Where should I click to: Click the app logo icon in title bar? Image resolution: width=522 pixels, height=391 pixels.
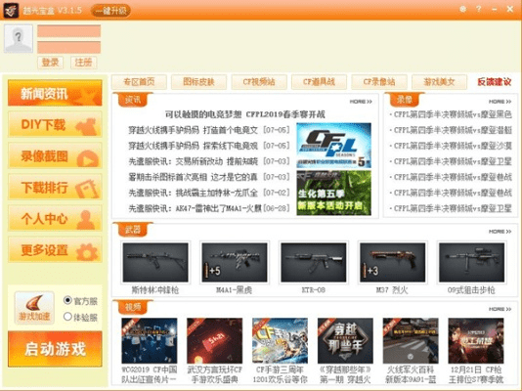(x=11, y=10)
